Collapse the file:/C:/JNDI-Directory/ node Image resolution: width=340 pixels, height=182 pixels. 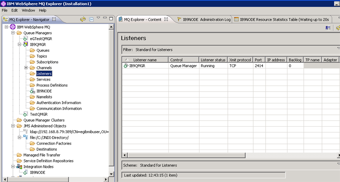coord(19,137)
